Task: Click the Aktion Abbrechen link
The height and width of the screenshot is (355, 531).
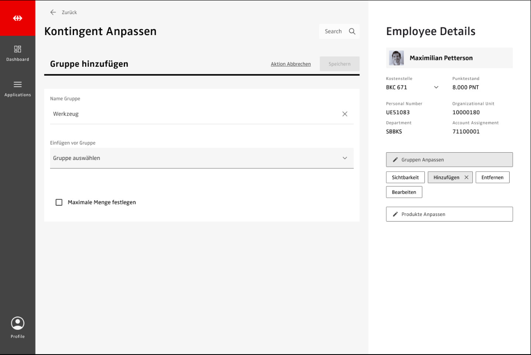Action: 291,64
